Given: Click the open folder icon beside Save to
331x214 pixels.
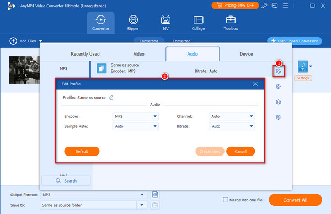Looking at the screenshot, I should click(155, 205).
